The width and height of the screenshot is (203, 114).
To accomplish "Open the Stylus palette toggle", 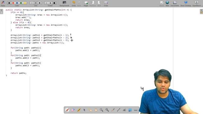I will tap(3, 3).
